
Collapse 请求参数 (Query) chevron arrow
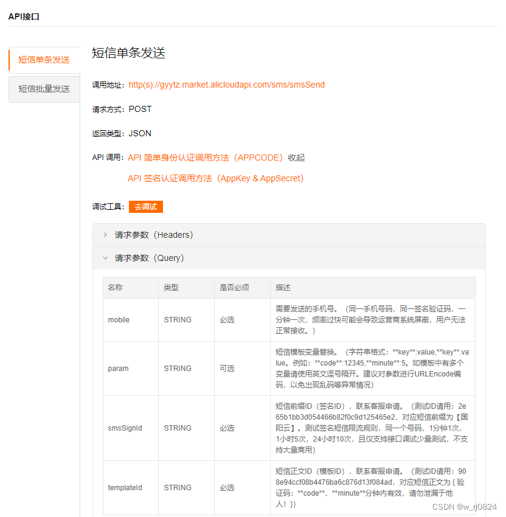click(x=105, y=258)
